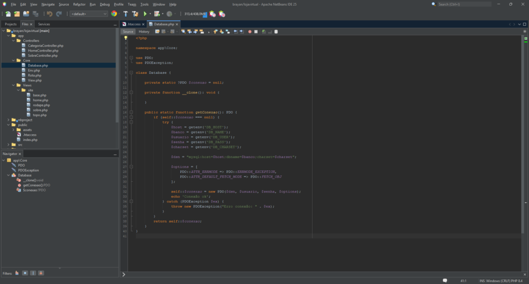Fold the getConexao function code block
This screenshot has height=284, width=529.
tap(131, 113)
